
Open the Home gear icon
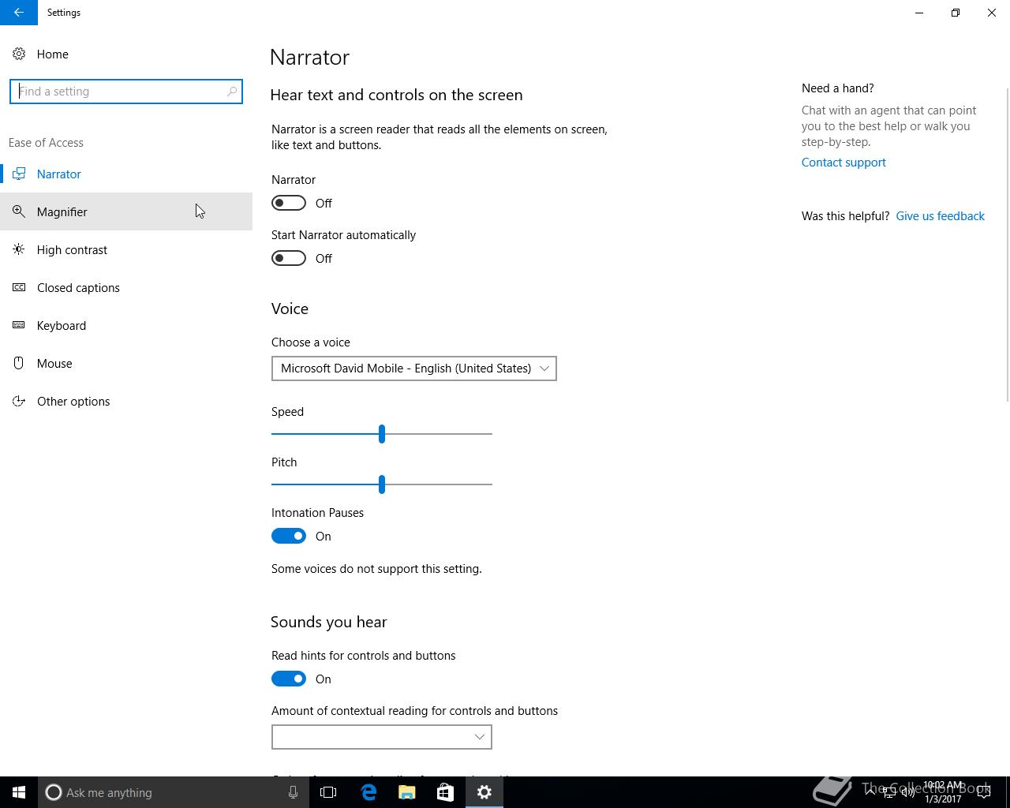click(x=19, y=54)
